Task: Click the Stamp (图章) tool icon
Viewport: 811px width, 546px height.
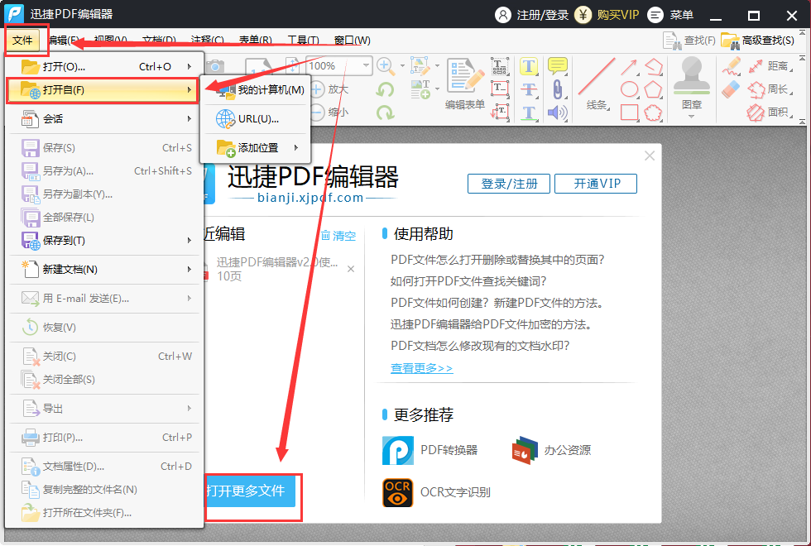Action: pyautogui.click(x=692, y=76)
